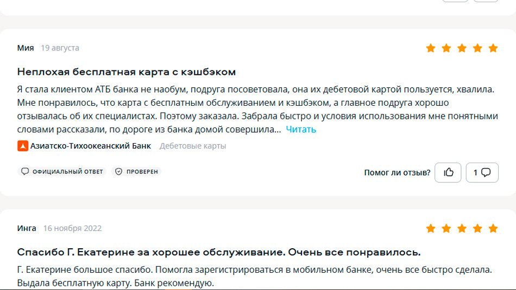Click the Помог ли отзыв? label
The image size is (516, 290).
[397, 172]
